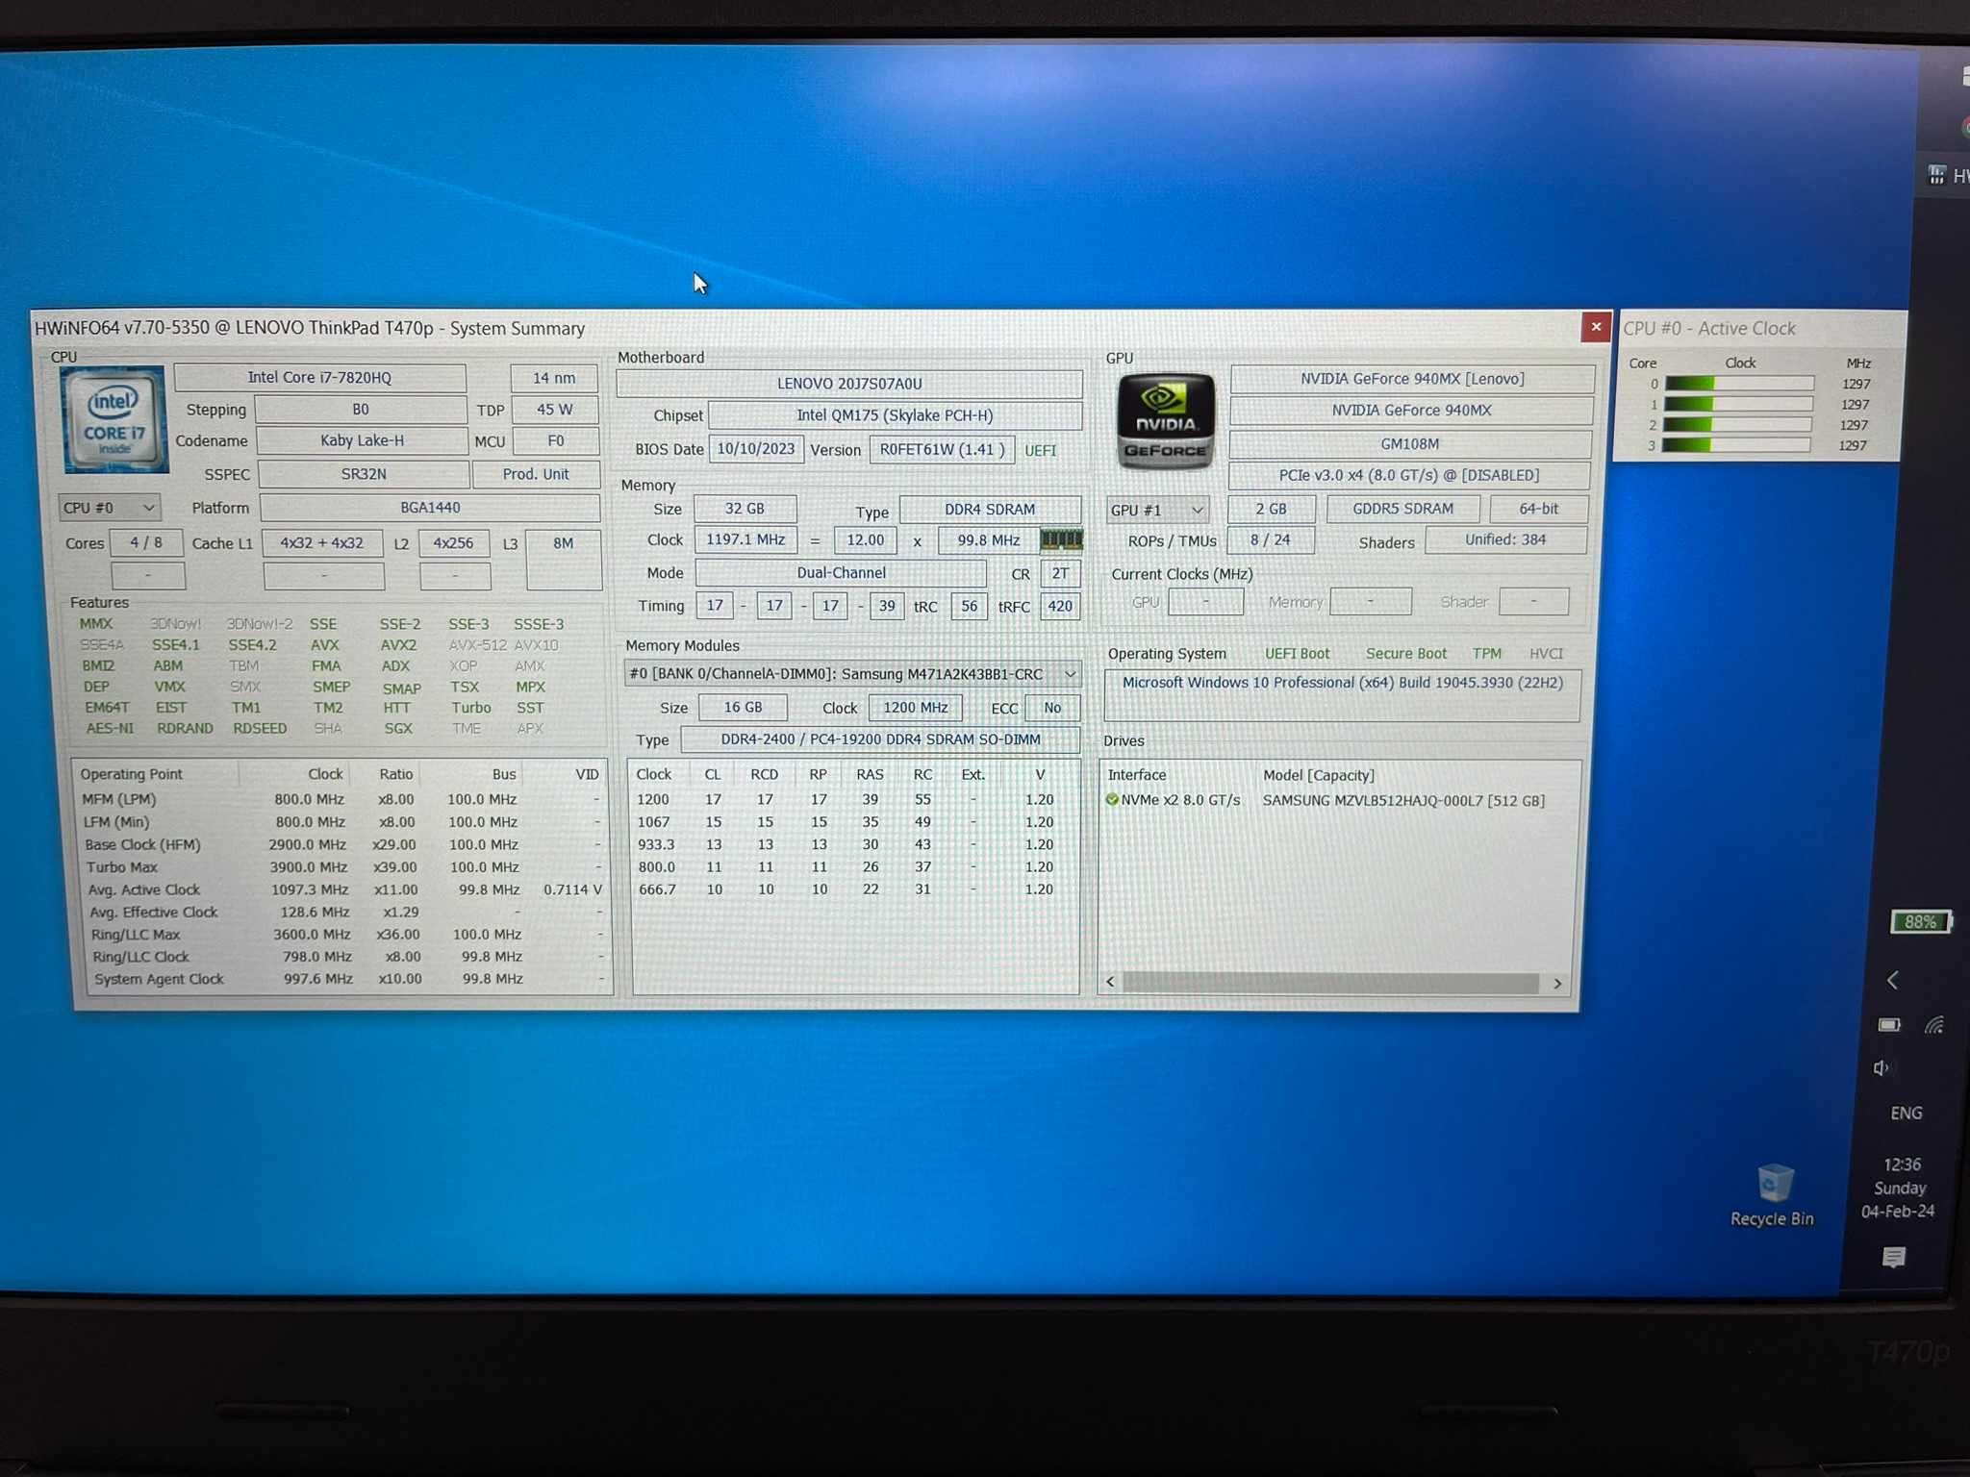The height and width of the screenshot is (1477, 1970).
Task: Click the UEFI label next to BIOS version
Action: (x=1040, y=450)
